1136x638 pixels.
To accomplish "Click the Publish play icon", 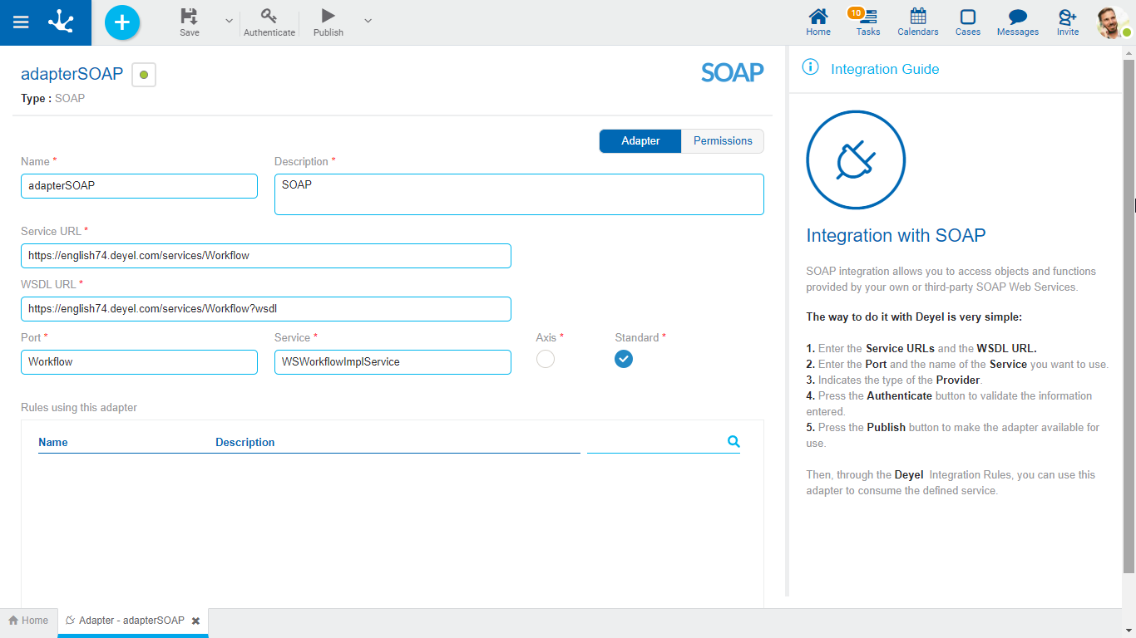I will [x=328, y=17].
